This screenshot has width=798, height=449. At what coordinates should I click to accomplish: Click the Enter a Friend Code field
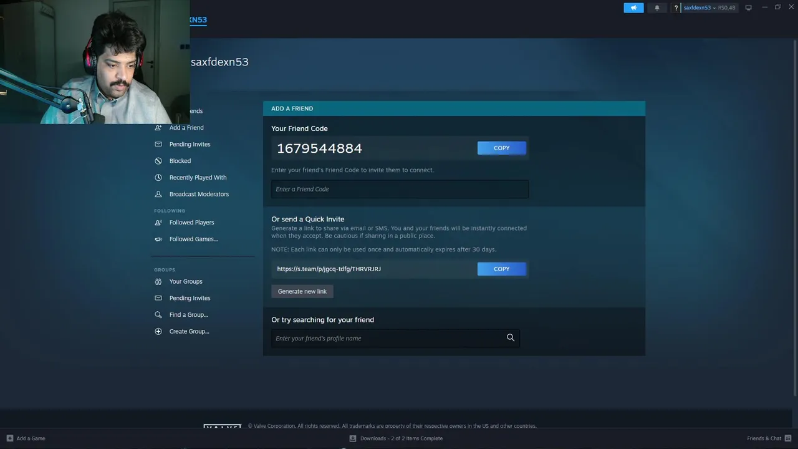click(x=400, y=189)
